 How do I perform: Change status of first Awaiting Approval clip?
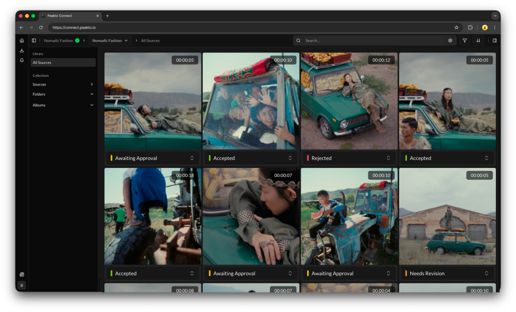(153, 158)
